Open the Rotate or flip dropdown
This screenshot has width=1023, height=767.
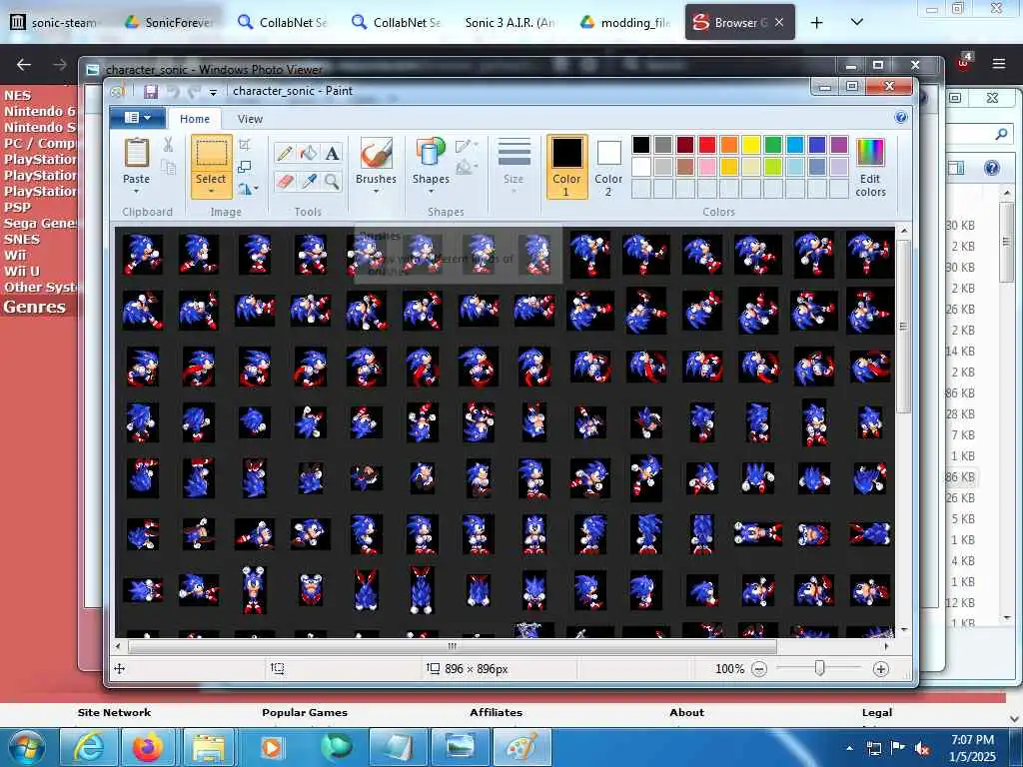pyautogui.click(x=248, y=189)
